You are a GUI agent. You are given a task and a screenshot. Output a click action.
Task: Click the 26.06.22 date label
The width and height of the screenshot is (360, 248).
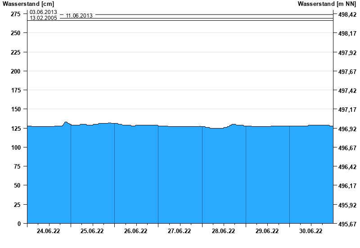[x=136, y=231]
